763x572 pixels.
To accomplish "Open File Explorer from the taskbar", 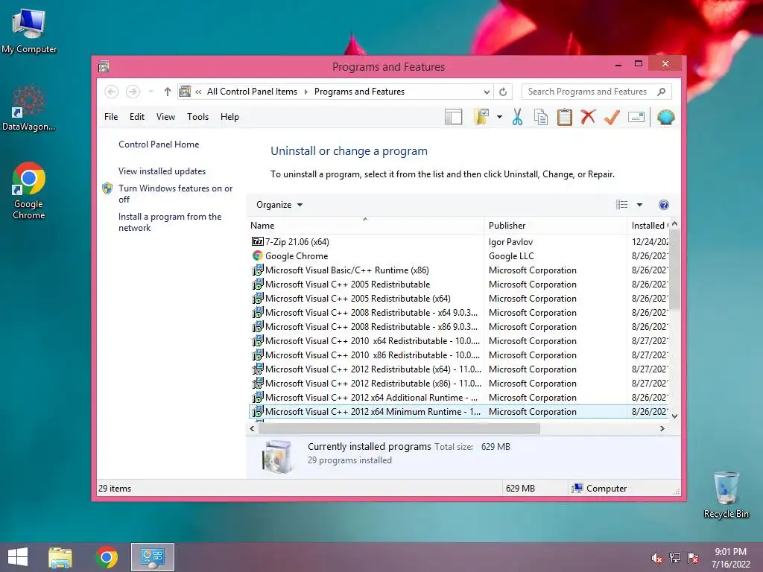I will 60,557.
